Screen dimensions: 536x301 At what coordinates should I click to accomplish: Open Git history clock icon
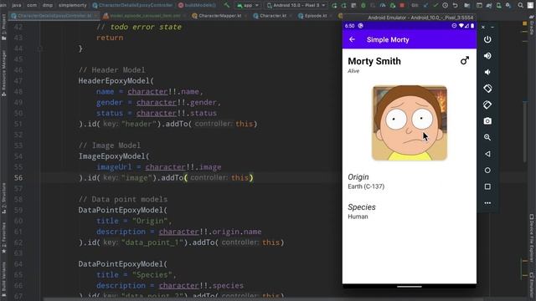[445, 5]
